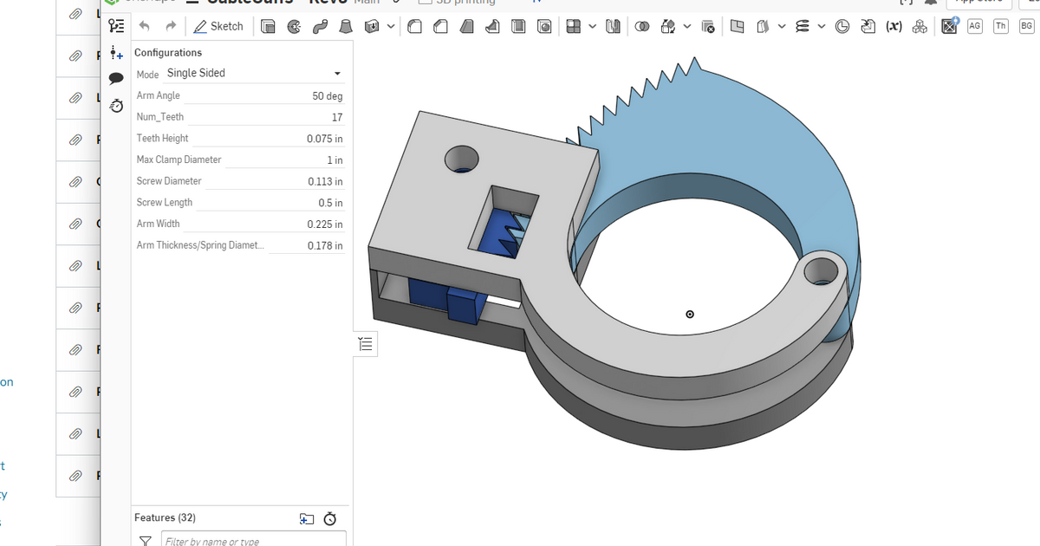Open the Extrude tool
The width and height of the screenshot is (1040, 546).
point(269,26)
